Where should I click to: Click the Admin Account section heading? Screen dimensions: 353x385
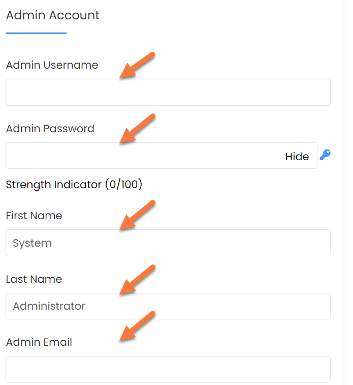click(53, 15)
